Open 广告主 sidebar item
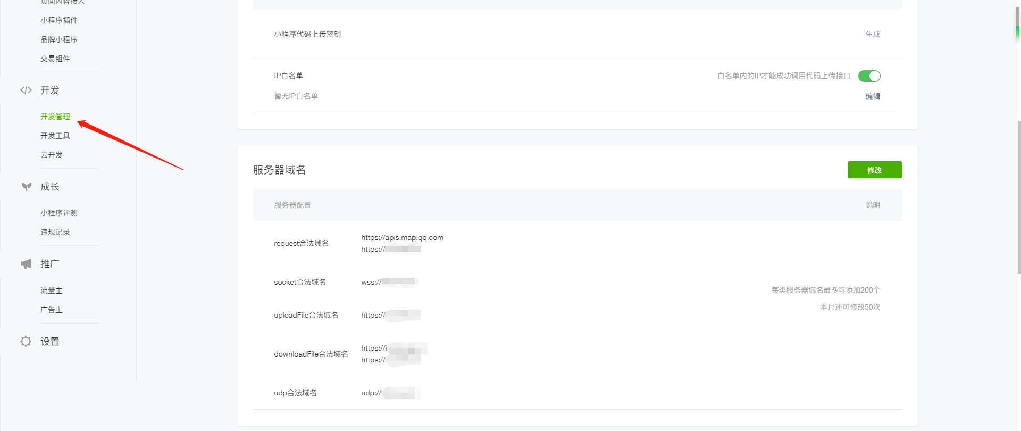1021x431 pixels. [52, 310]
